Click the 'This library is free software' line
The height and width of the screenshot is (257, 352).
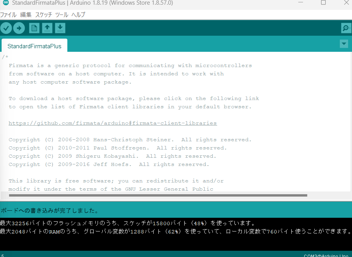click(116, 181)
